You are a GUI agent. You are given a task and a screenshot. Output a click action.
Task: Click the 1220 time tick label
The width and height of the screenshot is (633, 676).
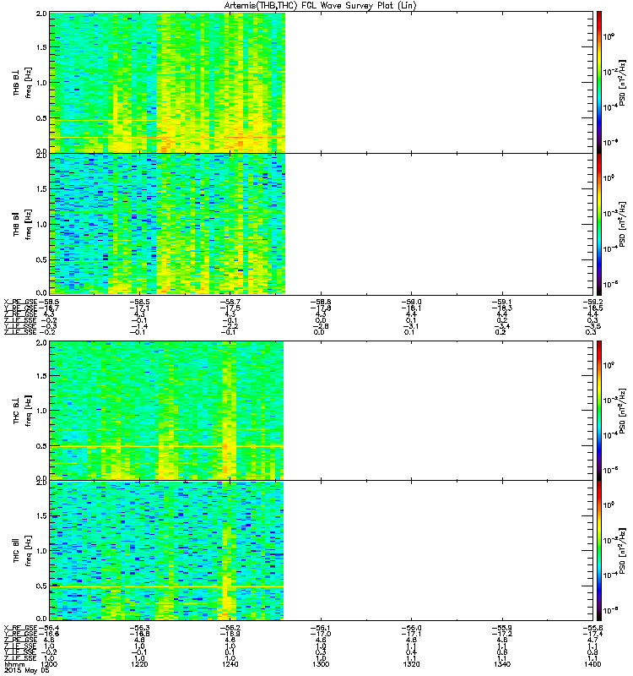[139, 664]
